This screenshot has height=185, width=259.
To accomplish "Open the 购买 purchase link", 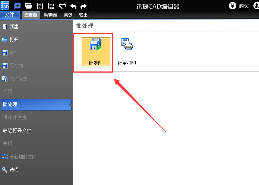I will 244,6.
